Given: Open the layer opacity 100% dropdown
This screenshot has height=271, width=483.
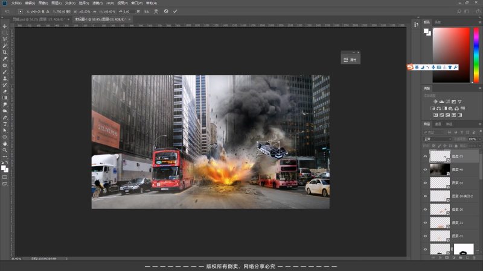Looking at the screenshot, I should 472,139.
